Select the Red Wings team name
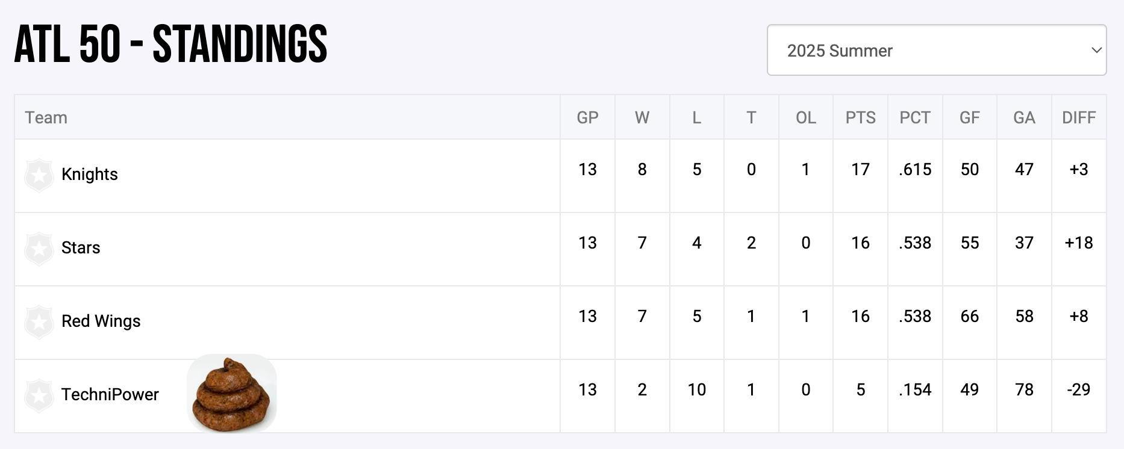The height and width of the screenshot is (449, 1124). [101, 321]
